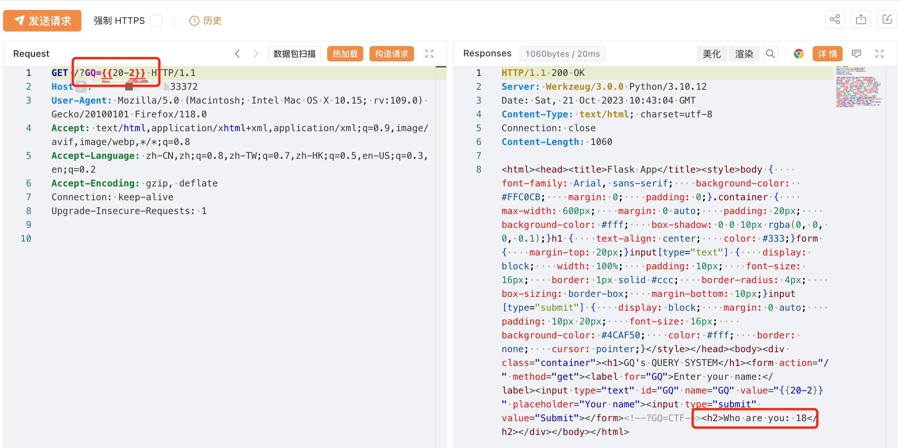The width and height of the screenshot is (901, 448).
Task: Expand the Request panel to fullscreen
Action: tap(429, 54)
